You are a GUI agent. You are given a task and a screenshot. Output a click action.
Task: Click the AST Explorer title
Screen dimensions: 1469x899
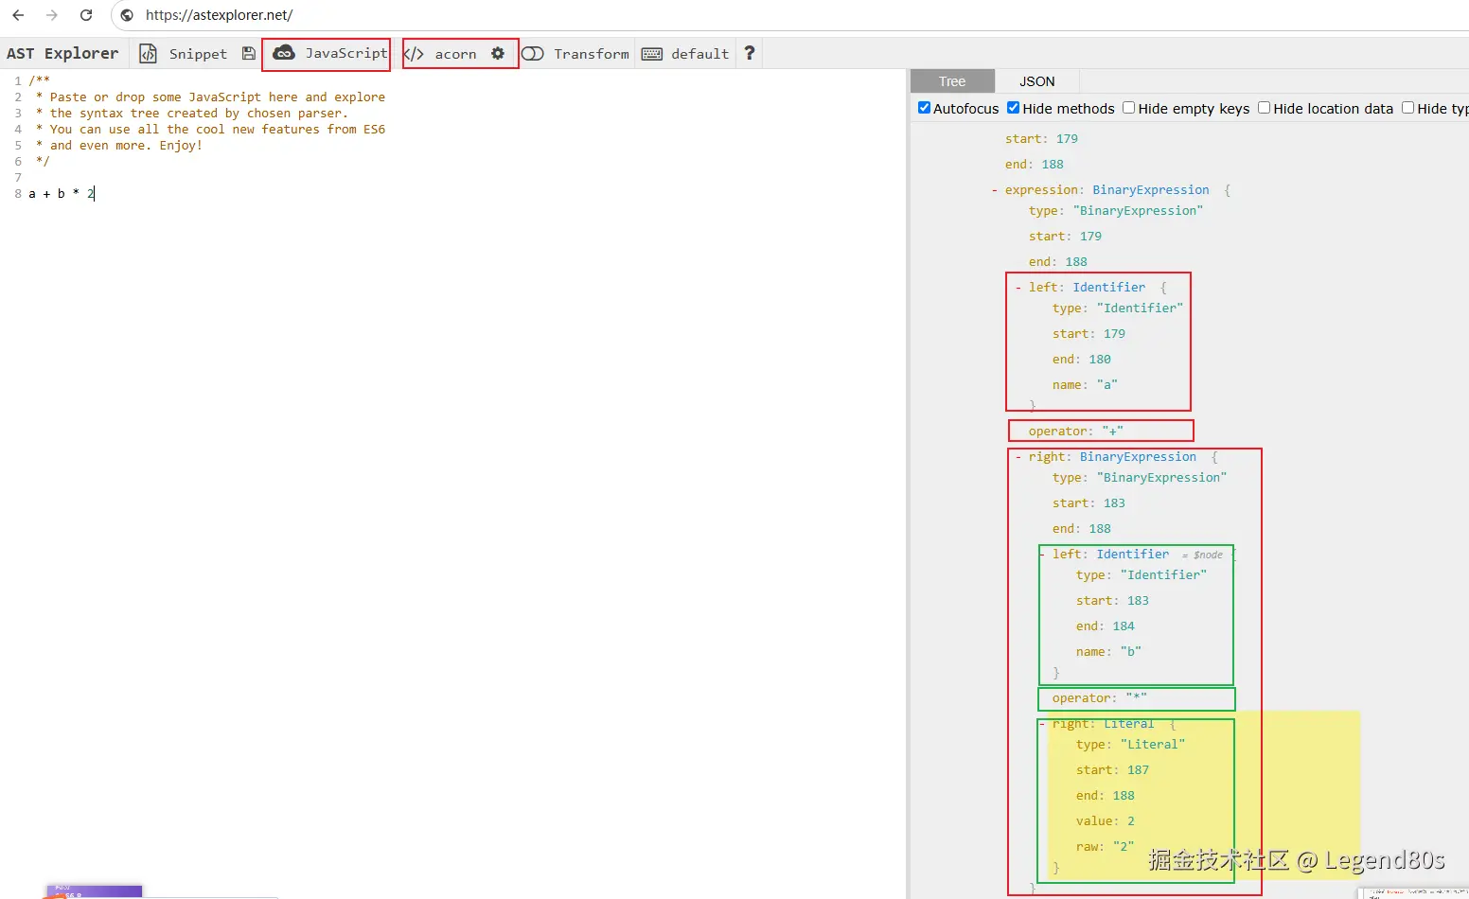[62, 54]
